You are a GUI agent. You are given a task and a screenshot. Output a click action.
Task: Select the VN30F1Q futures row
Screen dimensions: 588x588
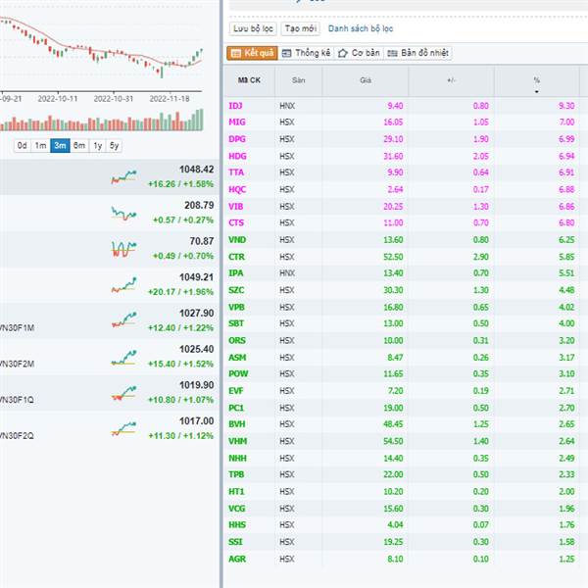coord(109,393)
